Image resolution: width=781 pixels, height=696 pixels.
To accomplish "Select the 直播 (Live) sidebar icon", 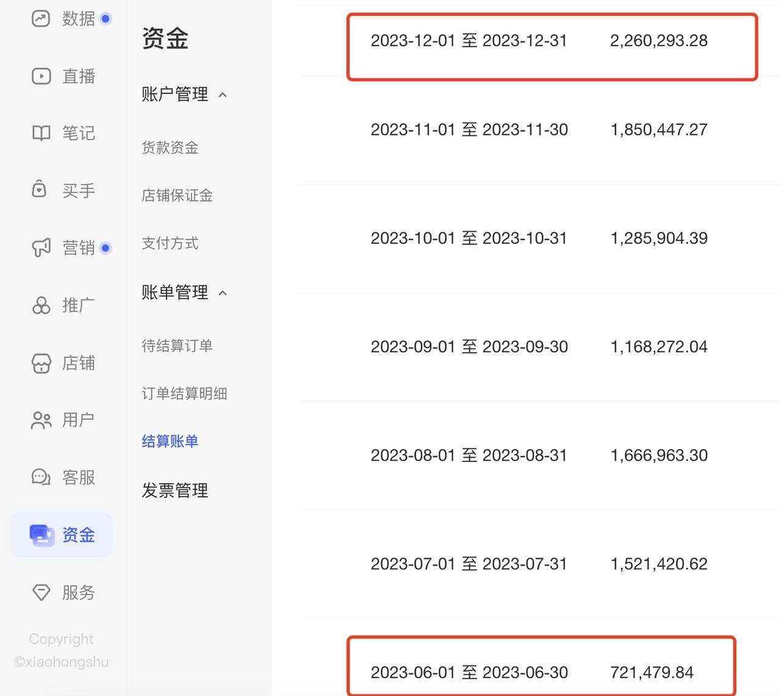I will 40,76.
